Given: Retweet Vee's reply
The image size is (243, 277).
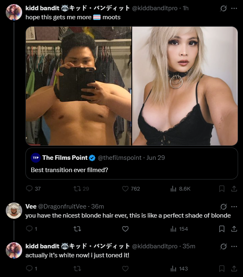Looking at the screenshot, I should (77, 229).
